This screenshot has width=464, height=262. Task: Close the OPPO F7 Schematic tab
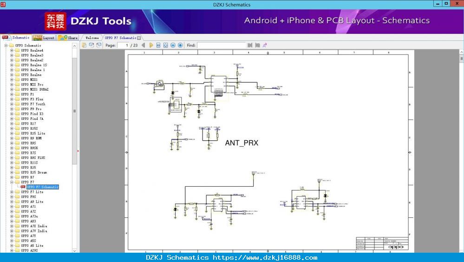[x=139, y=38]
